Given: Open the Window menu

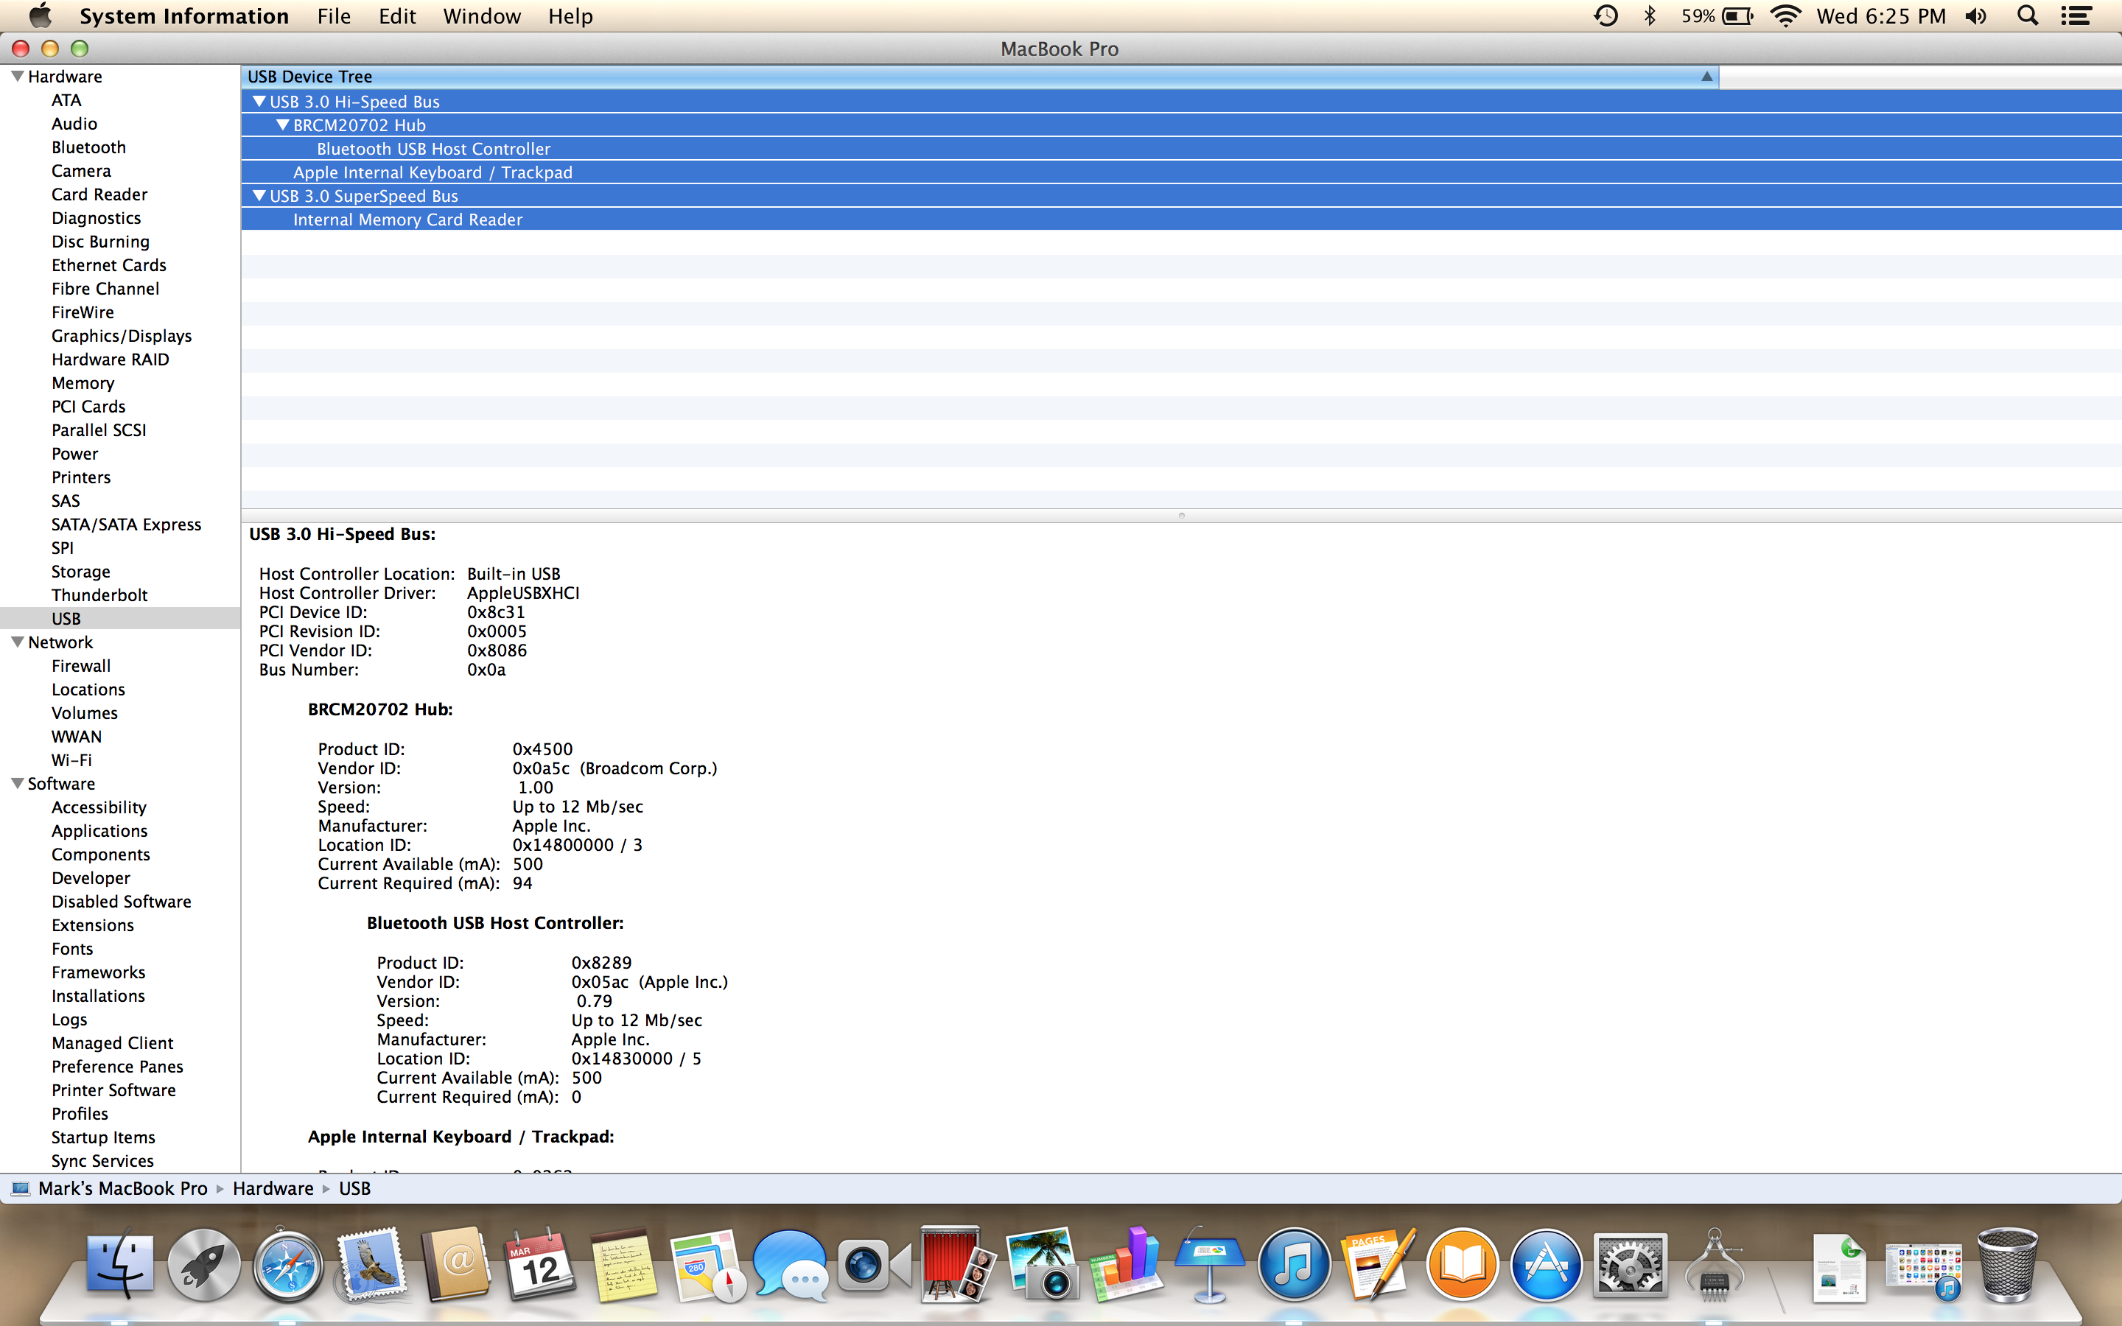Looking at the screenshot, I should 481,15.
